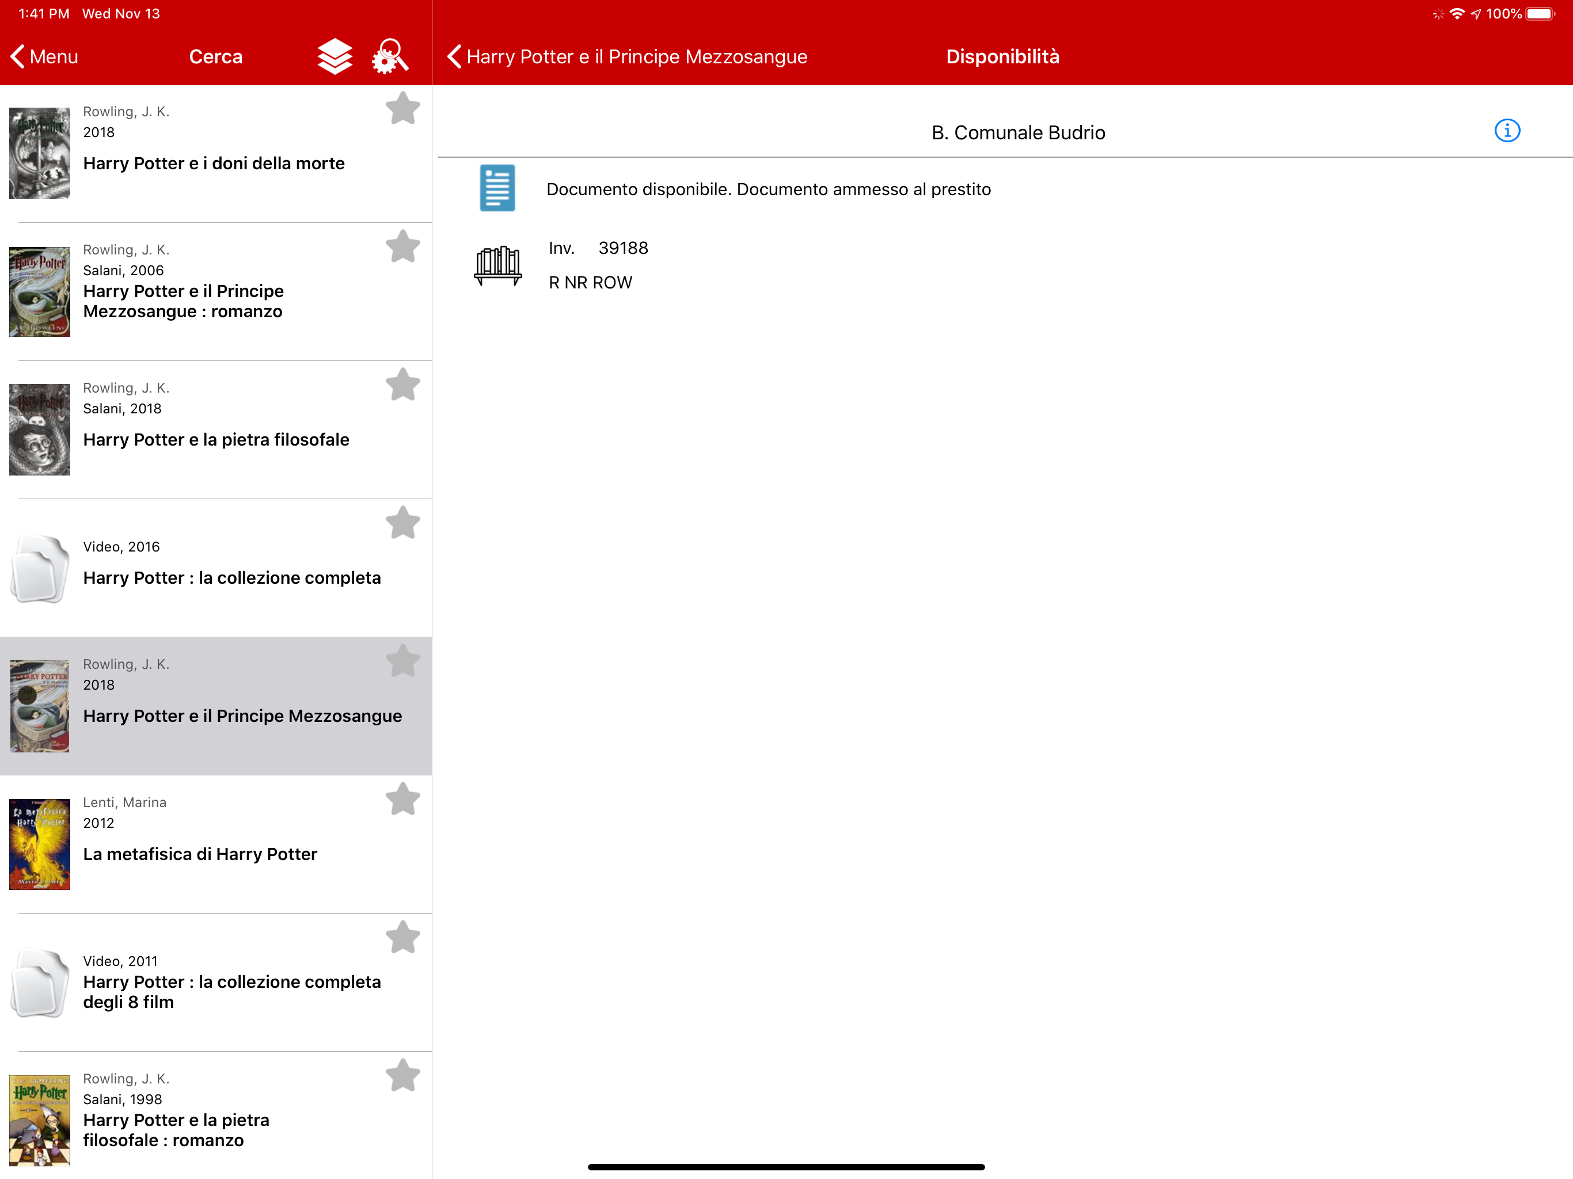Favorite Salani 1998 pietra filosofale romanzo
1573x1179 pixels.
(402, 1075)
